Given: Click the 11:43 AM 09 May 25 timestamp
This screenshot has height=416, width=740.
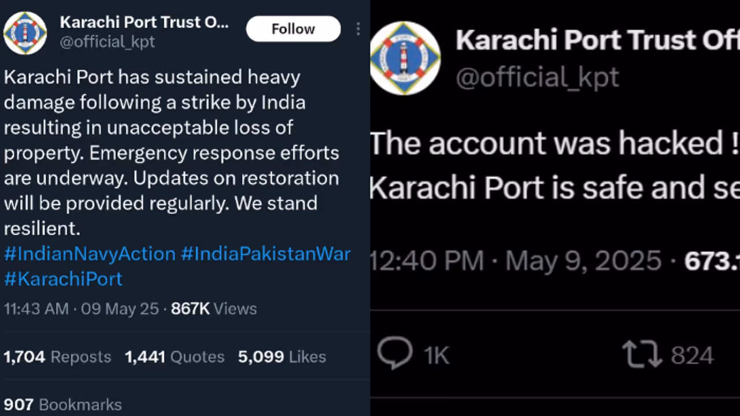Looking at the screenshot, I should tap(81, 309).
